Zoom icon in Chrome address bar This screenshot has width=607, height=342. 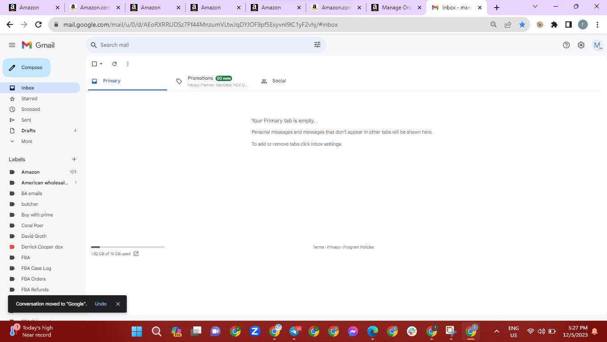point(494,25)
